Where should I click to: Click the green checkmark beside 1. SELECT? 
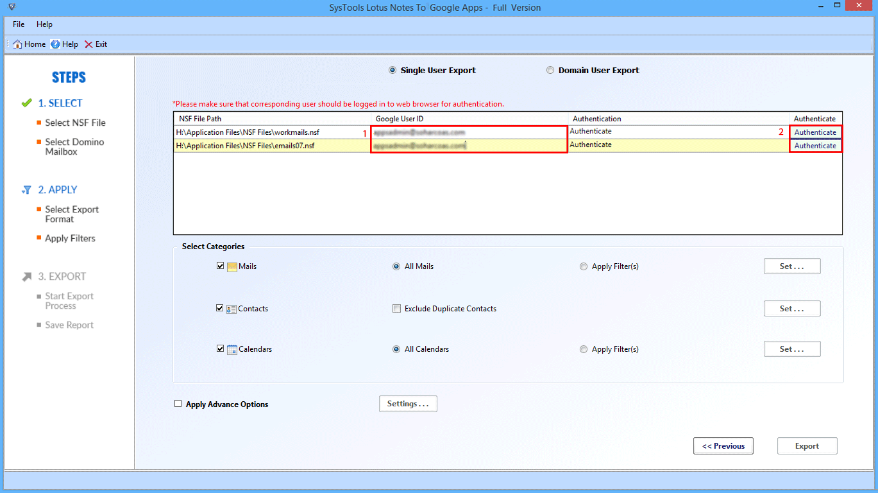26,103
